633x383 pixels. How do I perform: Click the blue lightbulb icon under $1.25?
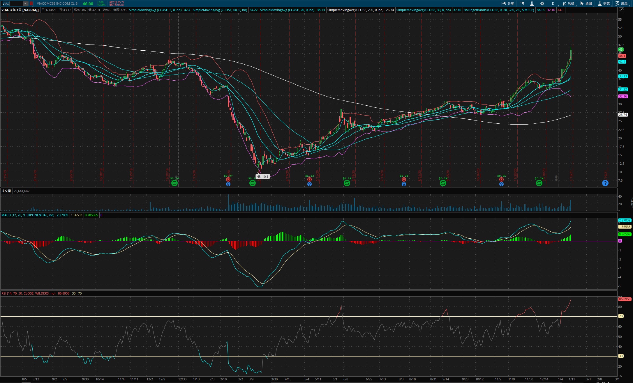404,184
